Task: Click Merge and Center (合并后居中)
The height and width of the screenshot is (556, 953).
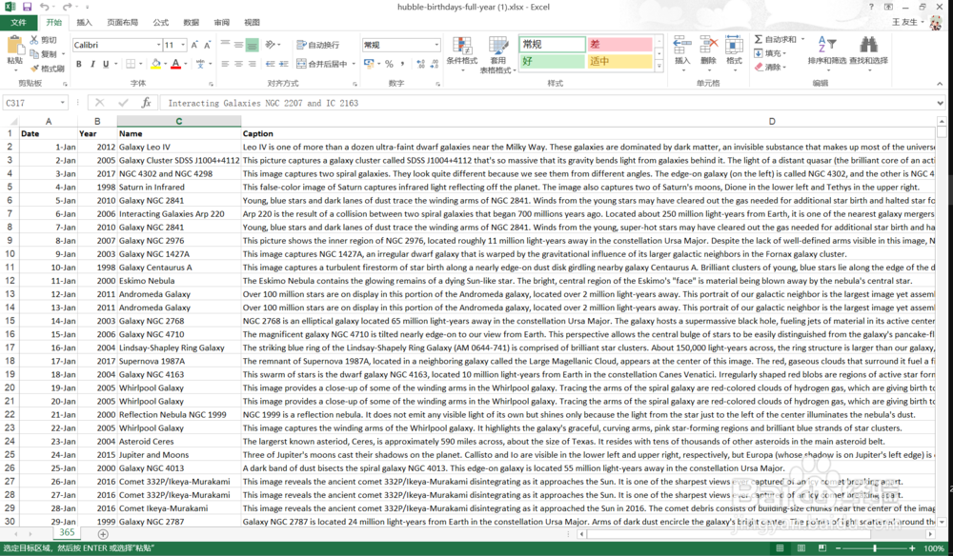Action: pyautogui.click(x=321, y=64)
